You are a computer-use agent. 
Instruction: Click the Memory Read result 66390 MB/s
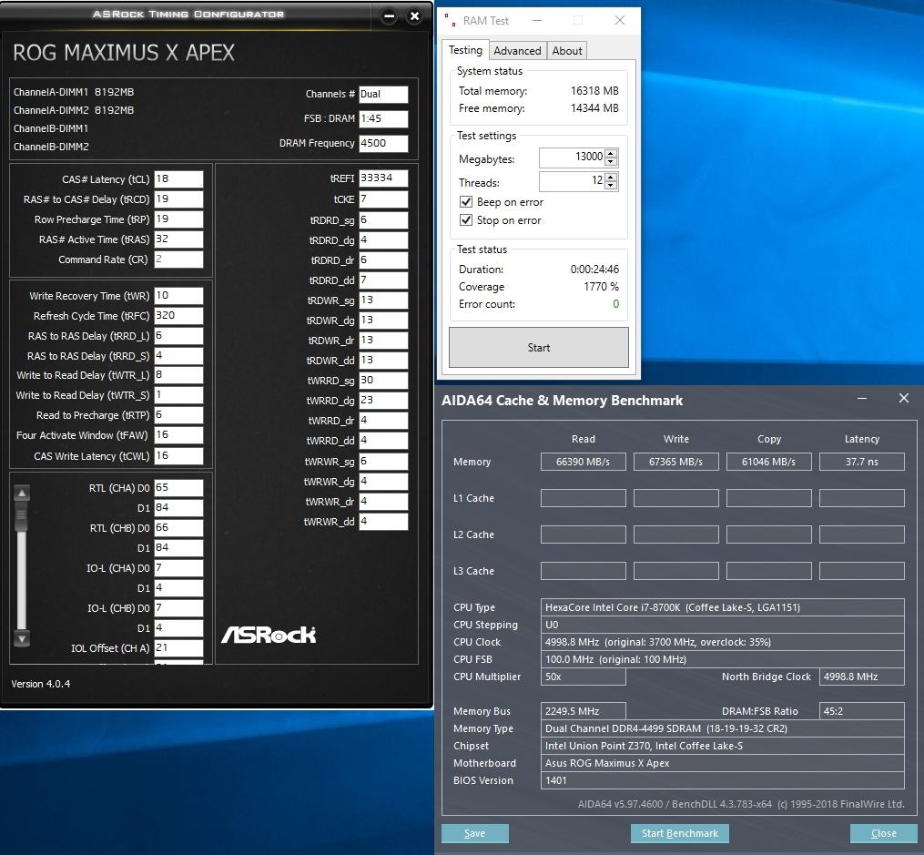[x=584, y=462]
